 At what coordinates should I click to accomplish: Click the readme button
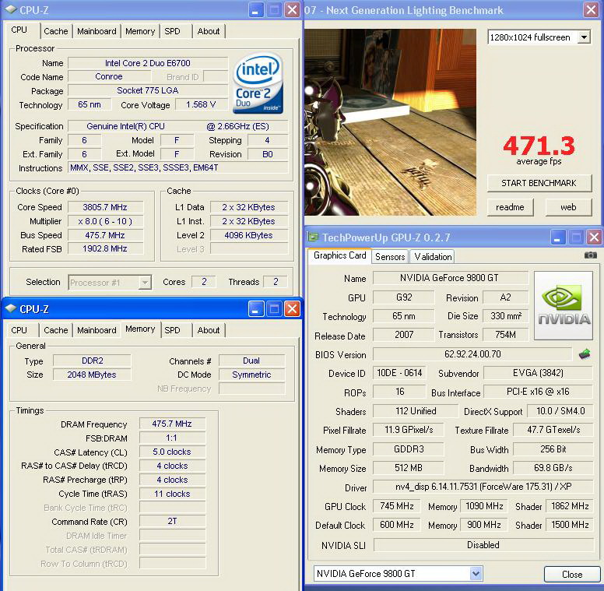(510, 207)
